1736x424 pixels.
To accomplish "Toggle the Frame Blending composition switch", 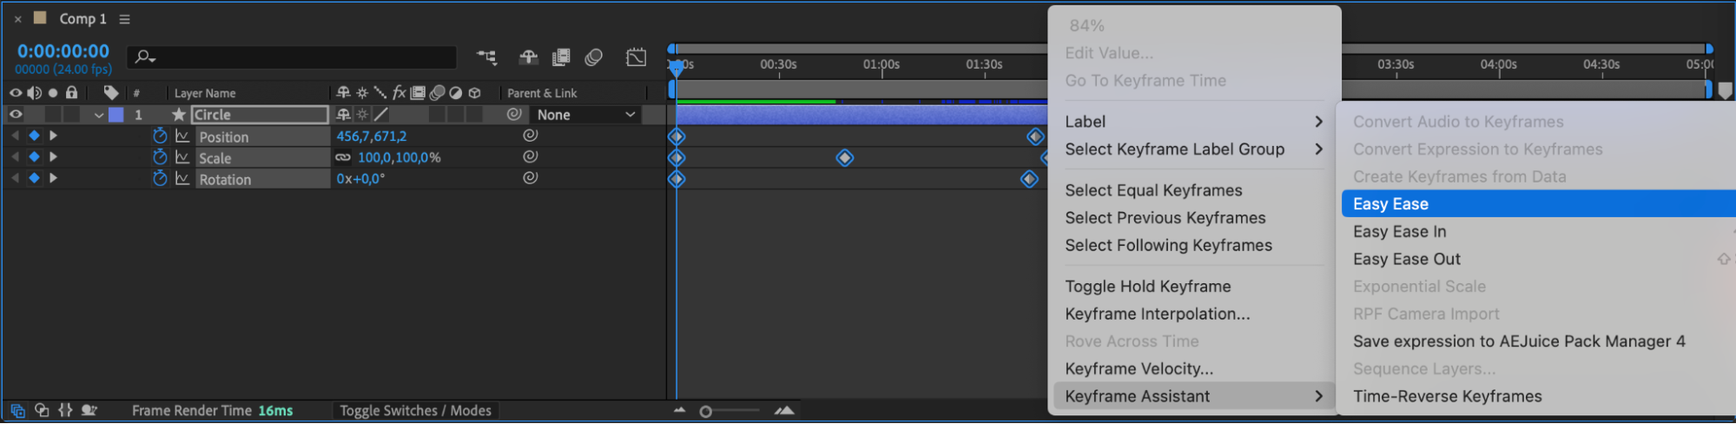I will (x=561, y=57).
